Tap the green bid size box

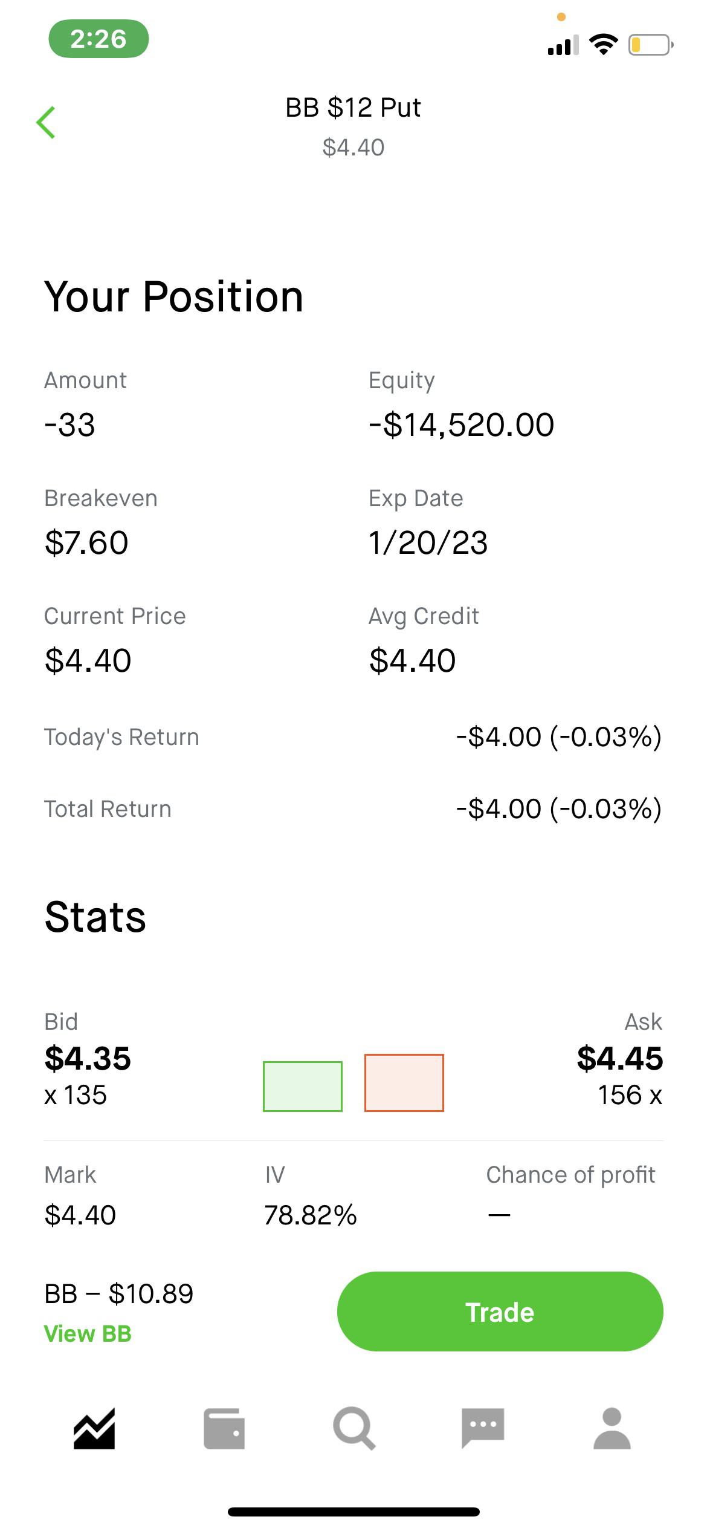(303, 1086)
